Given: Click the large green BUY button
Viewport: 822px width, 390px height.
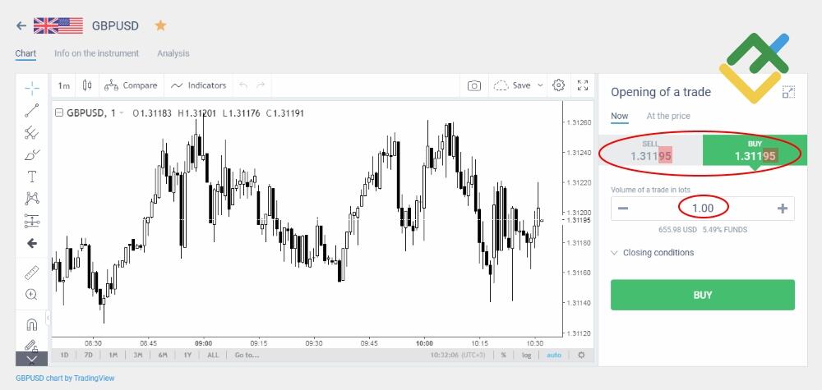Looking at the screenshot, I should pos(703,295).
